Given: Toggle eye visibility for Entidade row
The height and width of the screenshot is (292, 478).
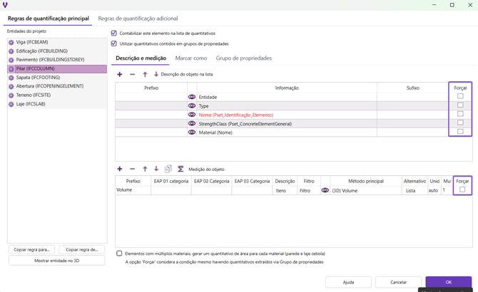Looking at the screenshot, I should click(192, 97).
